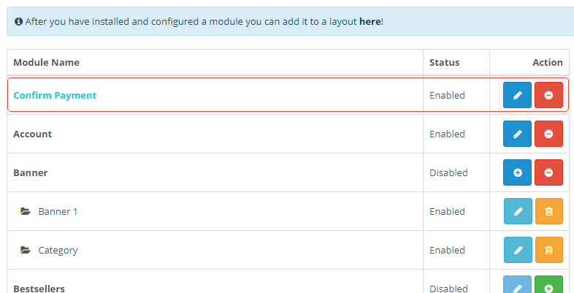Click the Confirm Payment module name
Screen dimensions: 574x293
[x=55, y=95]
